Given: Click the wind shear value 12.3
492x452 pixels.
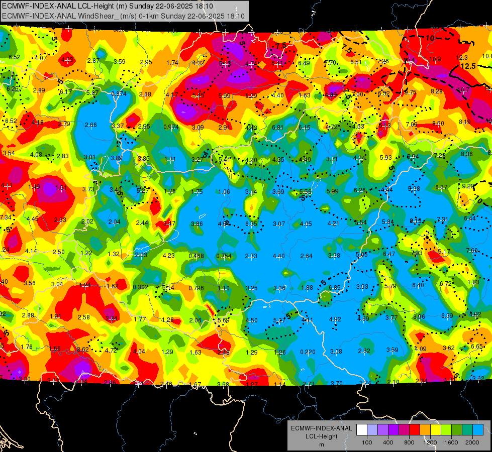Looking at the screenshot, I should [x=462, y=58].
